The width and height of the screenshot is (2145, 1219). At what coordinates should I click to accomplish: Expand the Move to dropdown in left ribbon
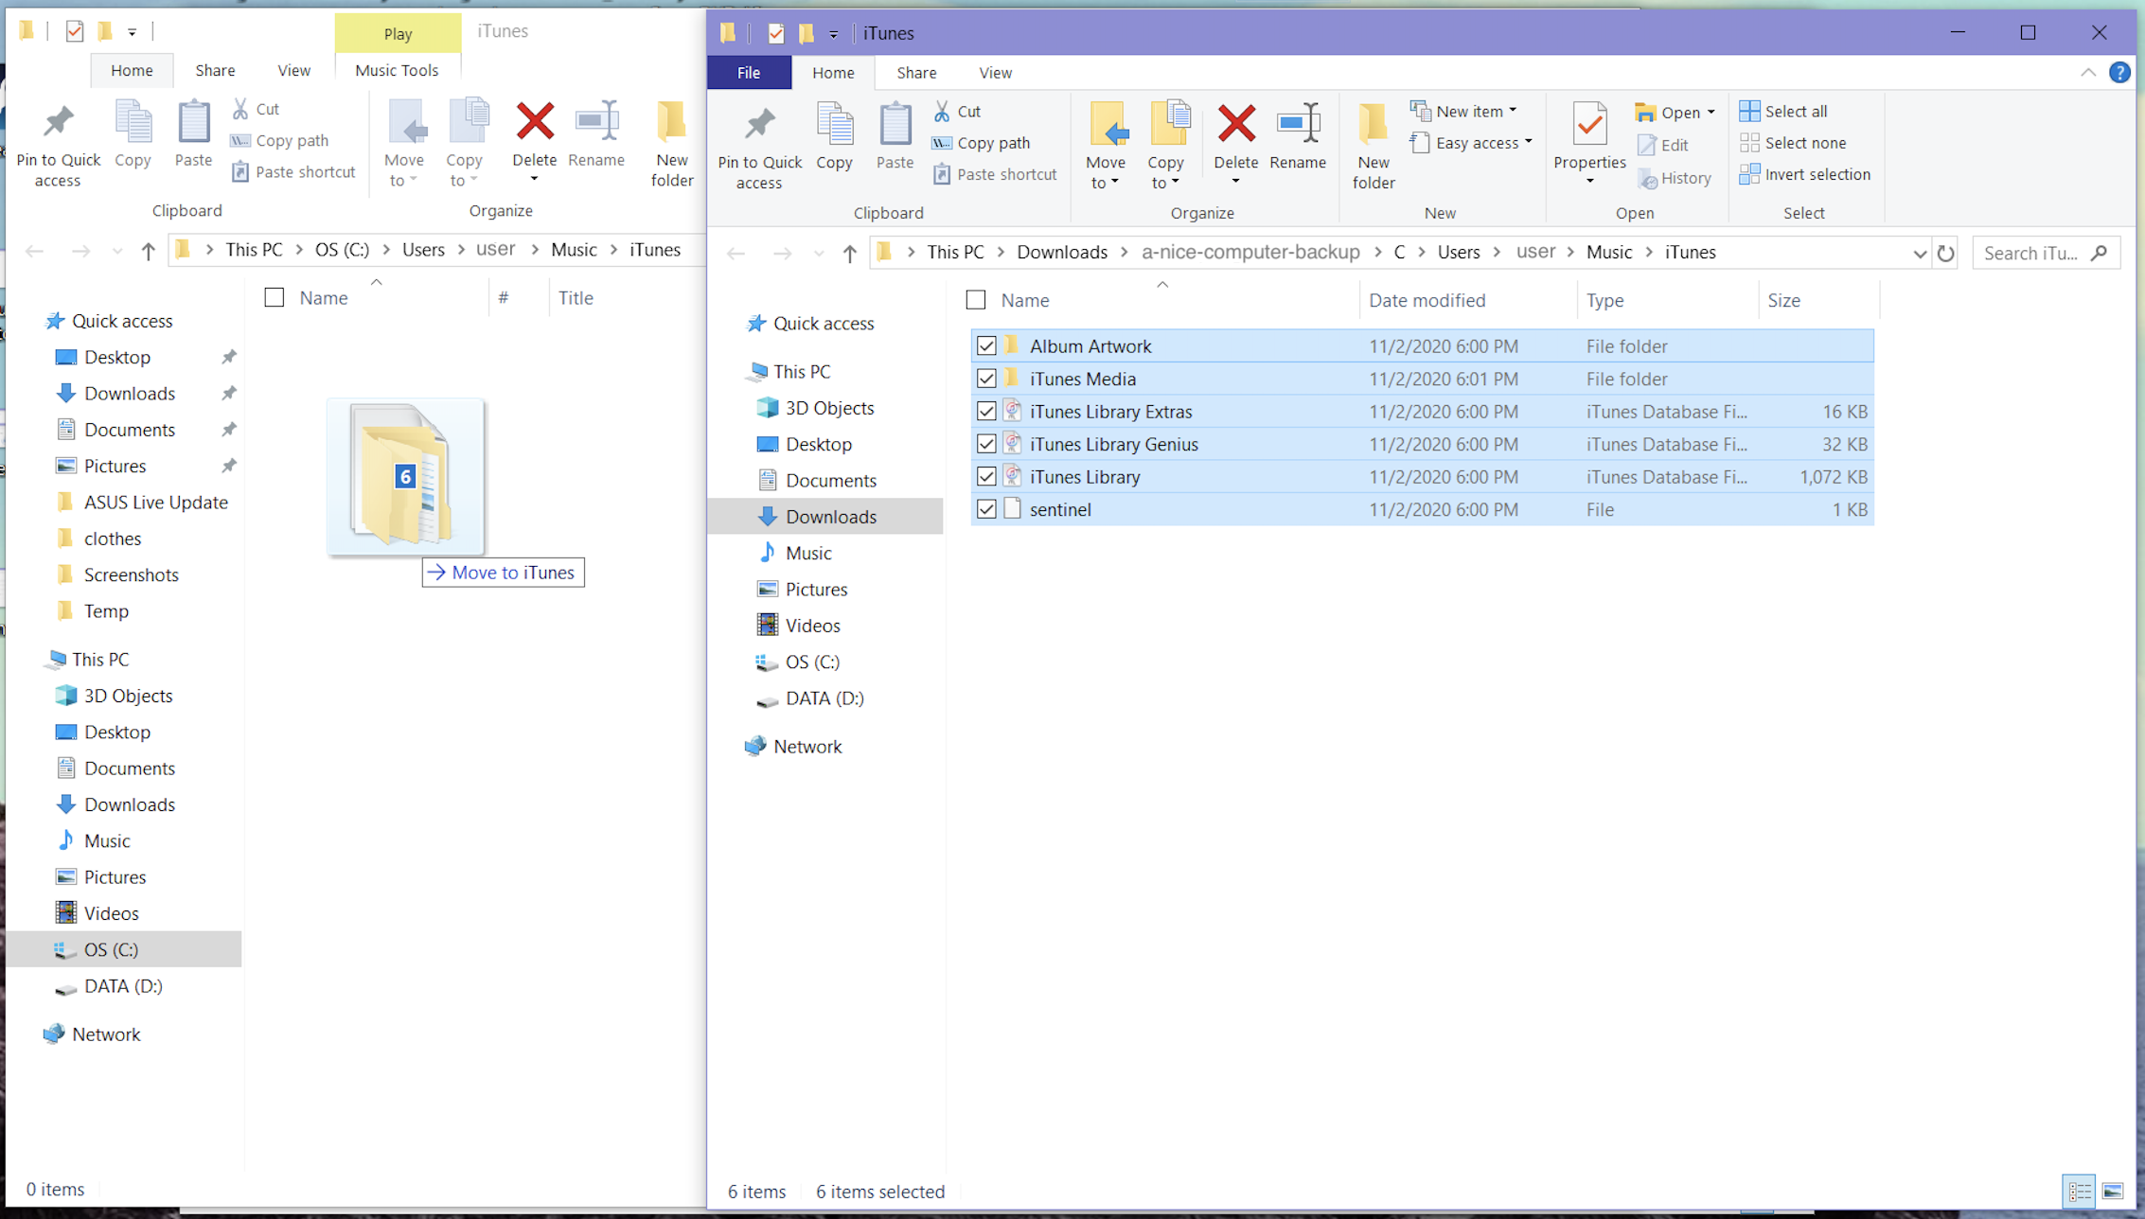[x=413, y=180]
